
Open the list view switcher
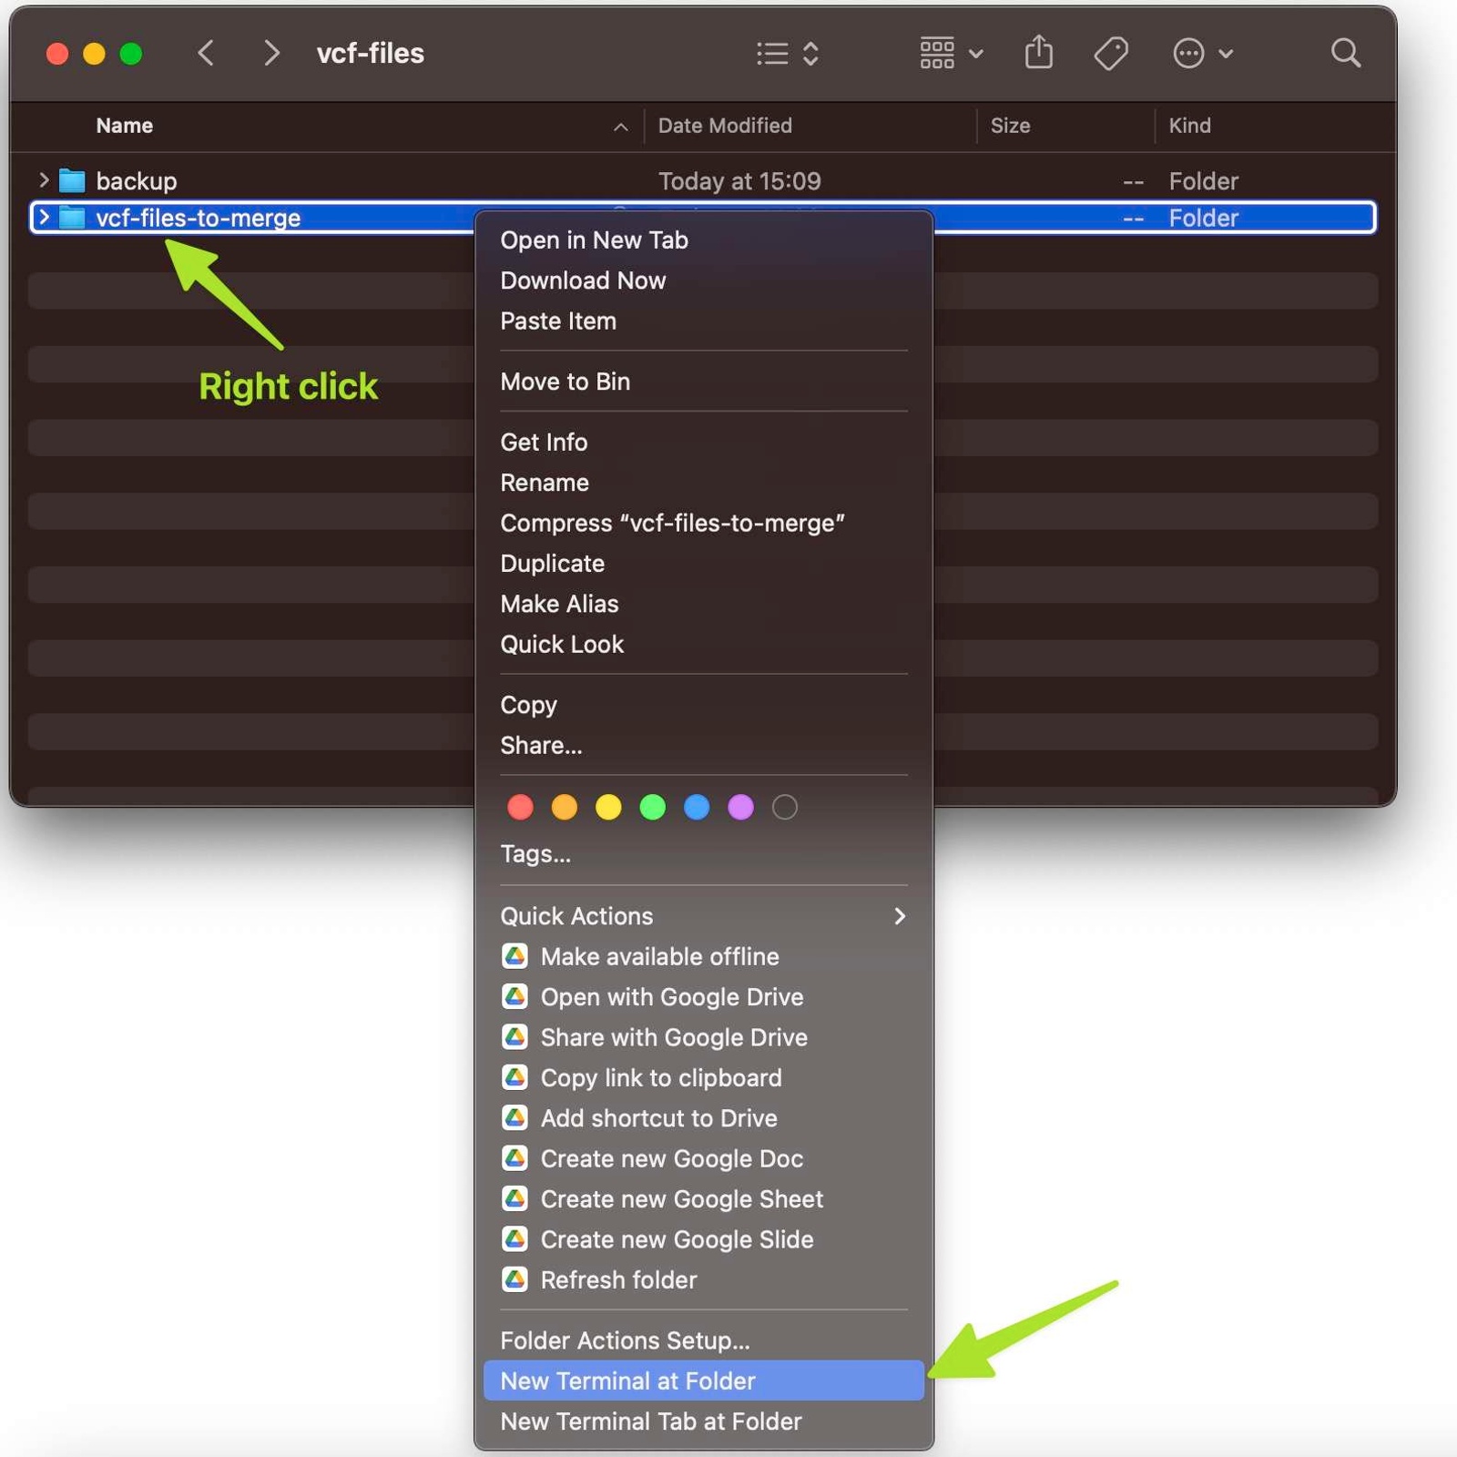[x=788, y=54]
